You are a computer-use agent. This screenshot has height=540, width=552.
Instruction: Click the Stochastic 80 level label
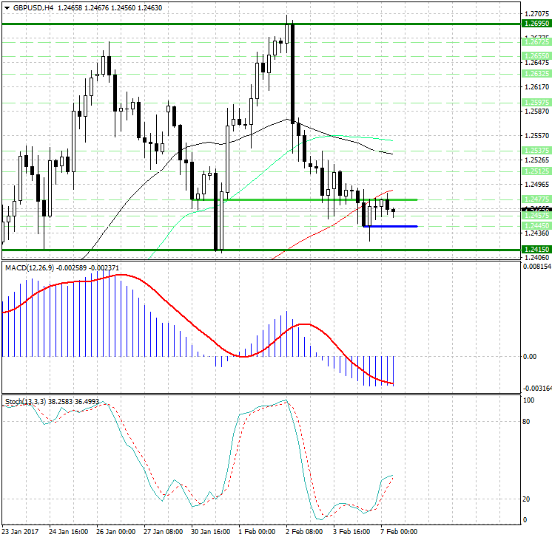(x=526, y=422)
